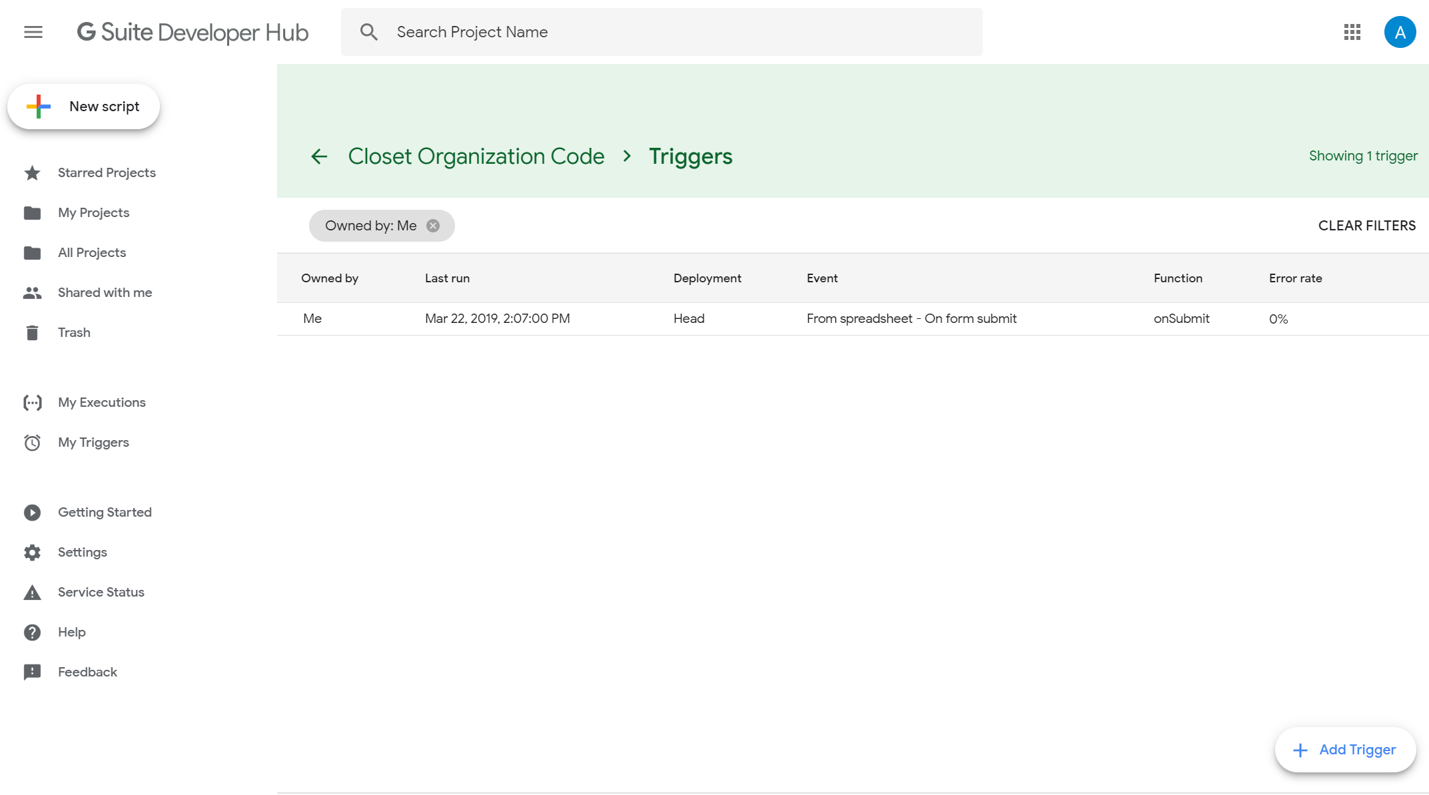The height and width of the screenshot is (795, 1429).
Task: Open Settings page
Action: (x=82, y=552)
